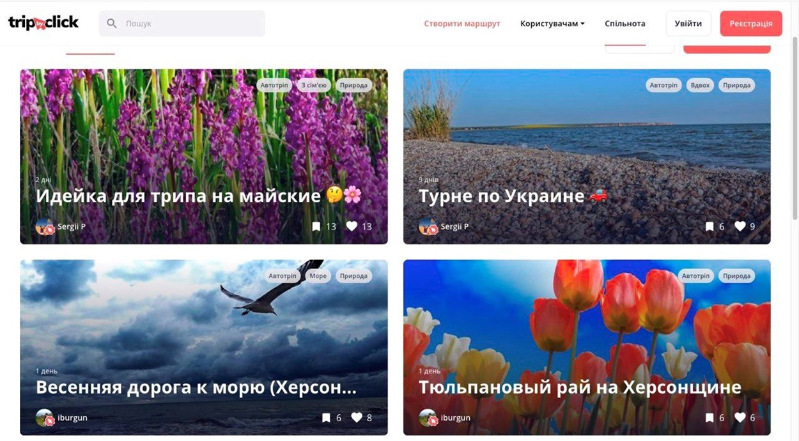Bookmark the Идейка для трипа card

click(x=316, y=226)
